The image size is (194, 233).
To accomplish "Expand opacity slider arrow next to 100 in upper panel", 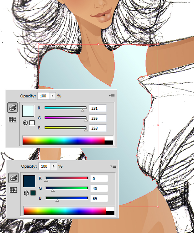I will 52,96.
